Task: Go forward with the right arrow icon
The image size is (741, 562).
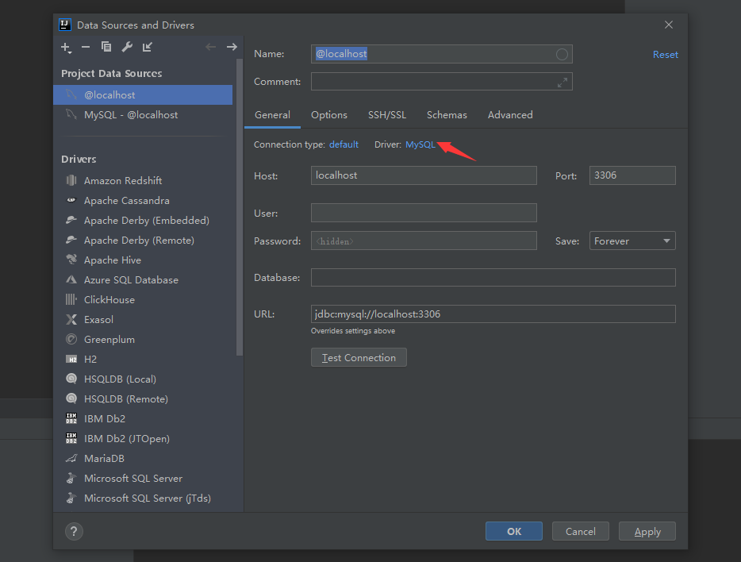Action: pyautogui.click(x=232, y=47)
